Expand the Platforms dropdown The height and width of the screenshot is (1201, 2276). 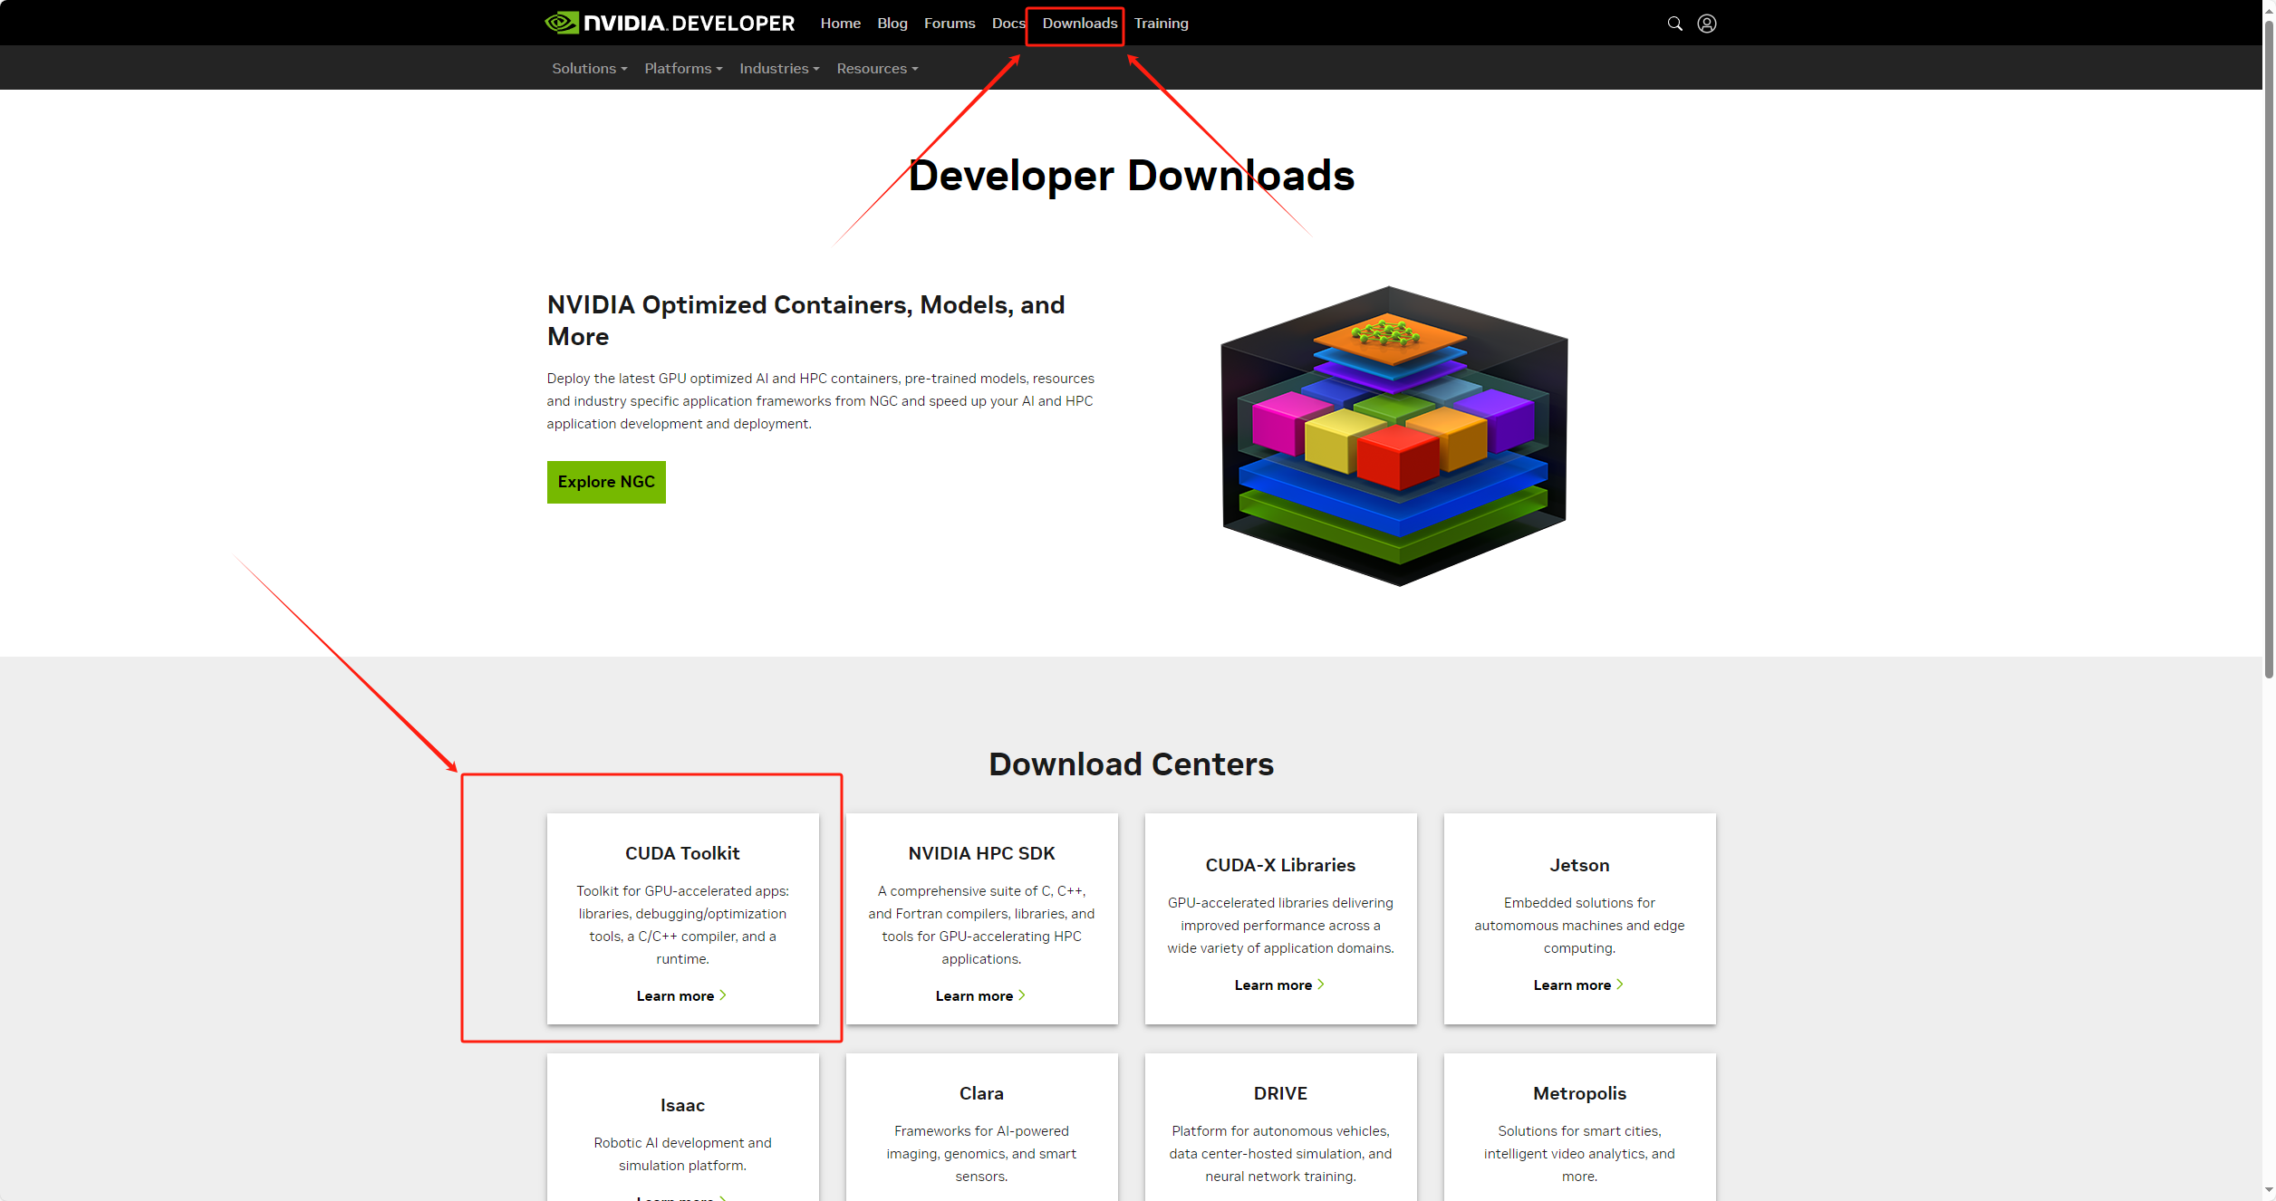click(x=683, y=69)
